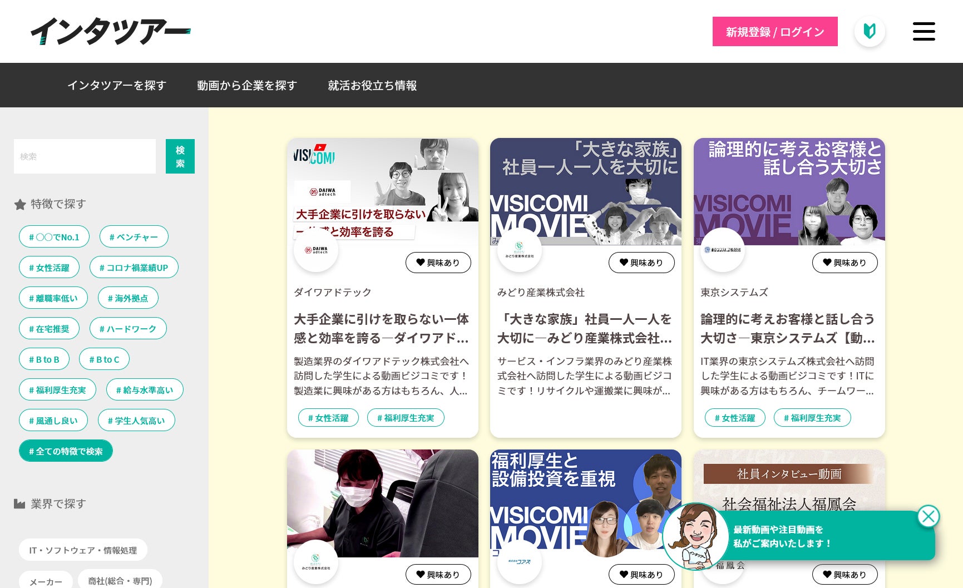Screen dimensions: 963x588
Task: Select the # B to C tag
Action: [x=104, y=359]
